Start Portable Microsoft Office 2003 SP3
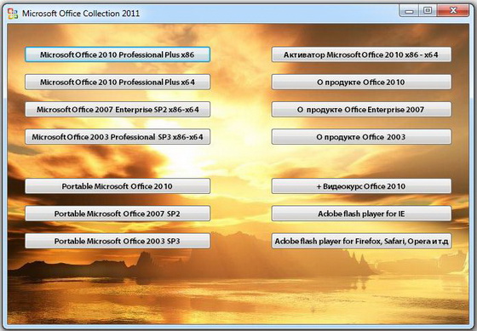Viewport: 477px width, 331px height. pyautogui.click(x=118, y=241)
